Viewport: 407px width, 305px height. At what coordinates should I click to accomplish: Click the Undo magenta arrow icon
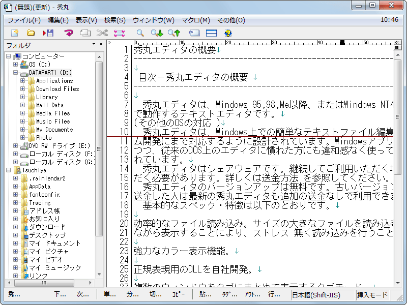[x=69, y=33]
